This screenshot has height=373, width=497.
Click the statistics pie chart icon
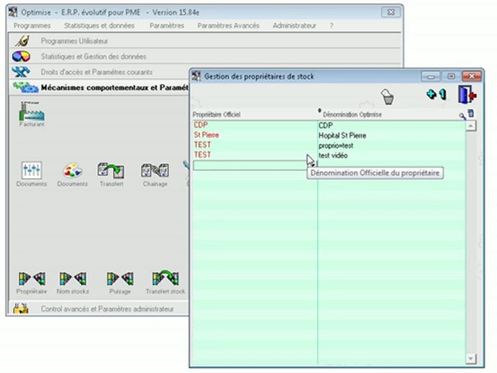pos(21,56)
